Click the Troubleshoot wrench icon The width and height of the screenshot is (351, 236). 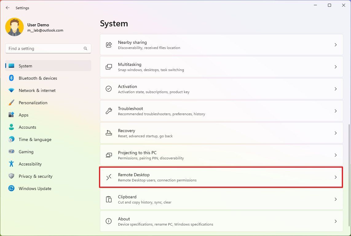pos(108,111)
